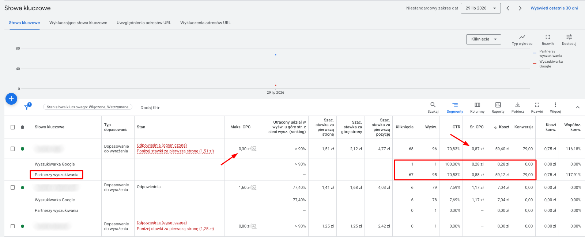Click the funnel filter icon

coord(27,107)
